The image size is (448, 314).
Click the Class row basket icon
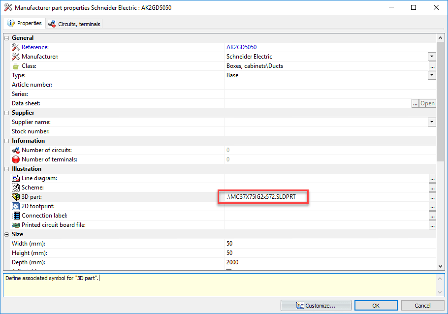(16, 66)
